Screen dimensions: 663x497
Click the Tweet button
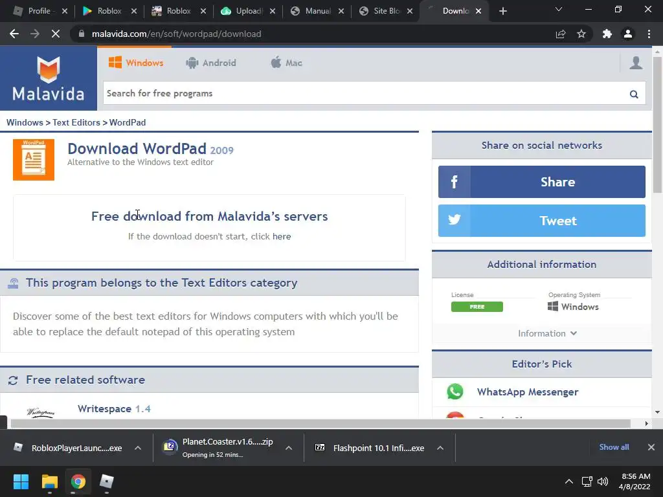point(542,221)
